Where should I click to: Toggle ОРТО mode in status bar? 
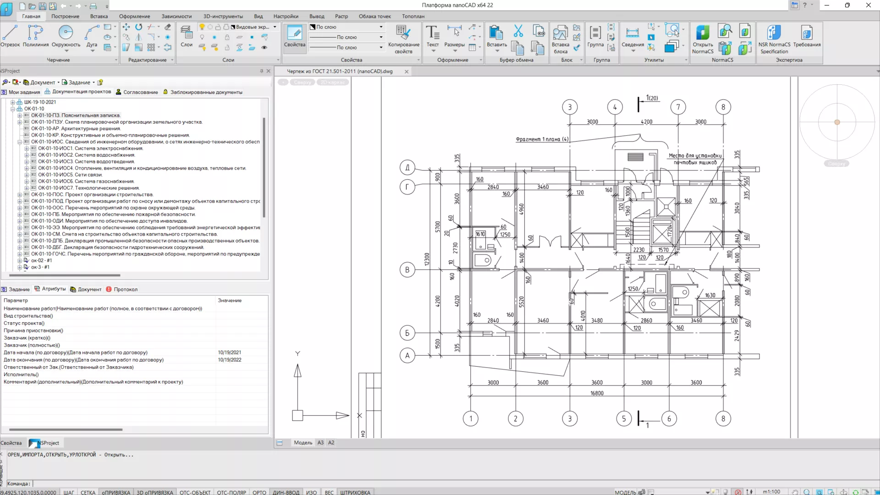point(259,492)
